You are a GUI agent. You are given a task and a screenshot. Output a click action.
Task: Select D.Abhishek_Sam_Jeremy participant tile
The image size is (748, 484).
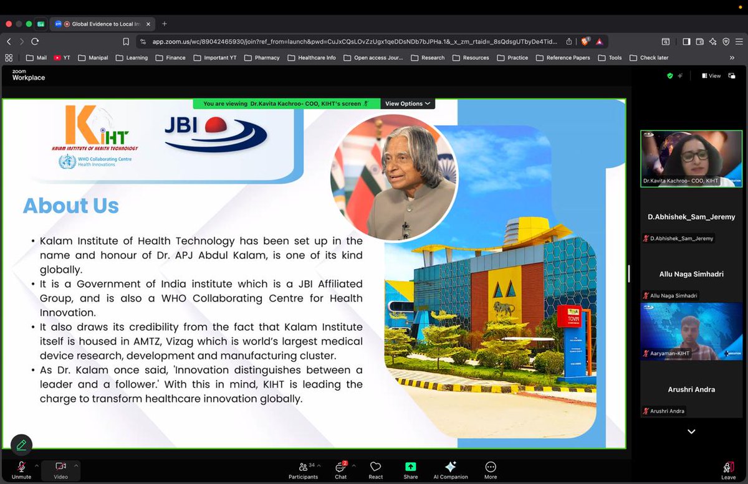(691, 217)
